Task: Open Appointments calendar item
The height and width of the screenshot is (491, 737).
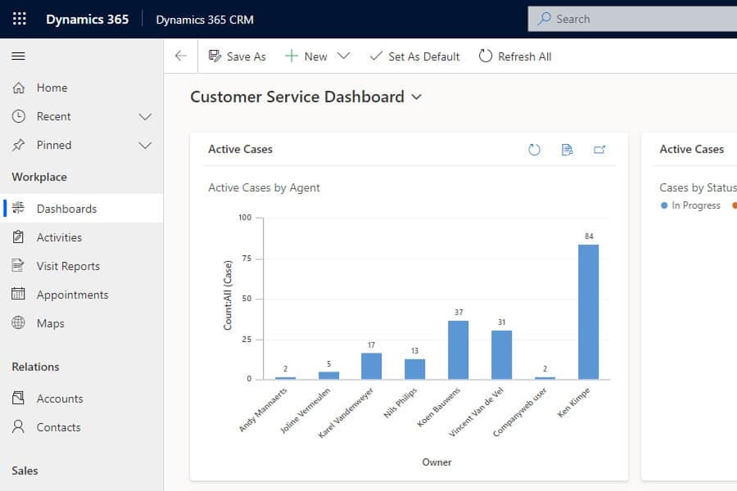Action: click(x=72, y=295)
